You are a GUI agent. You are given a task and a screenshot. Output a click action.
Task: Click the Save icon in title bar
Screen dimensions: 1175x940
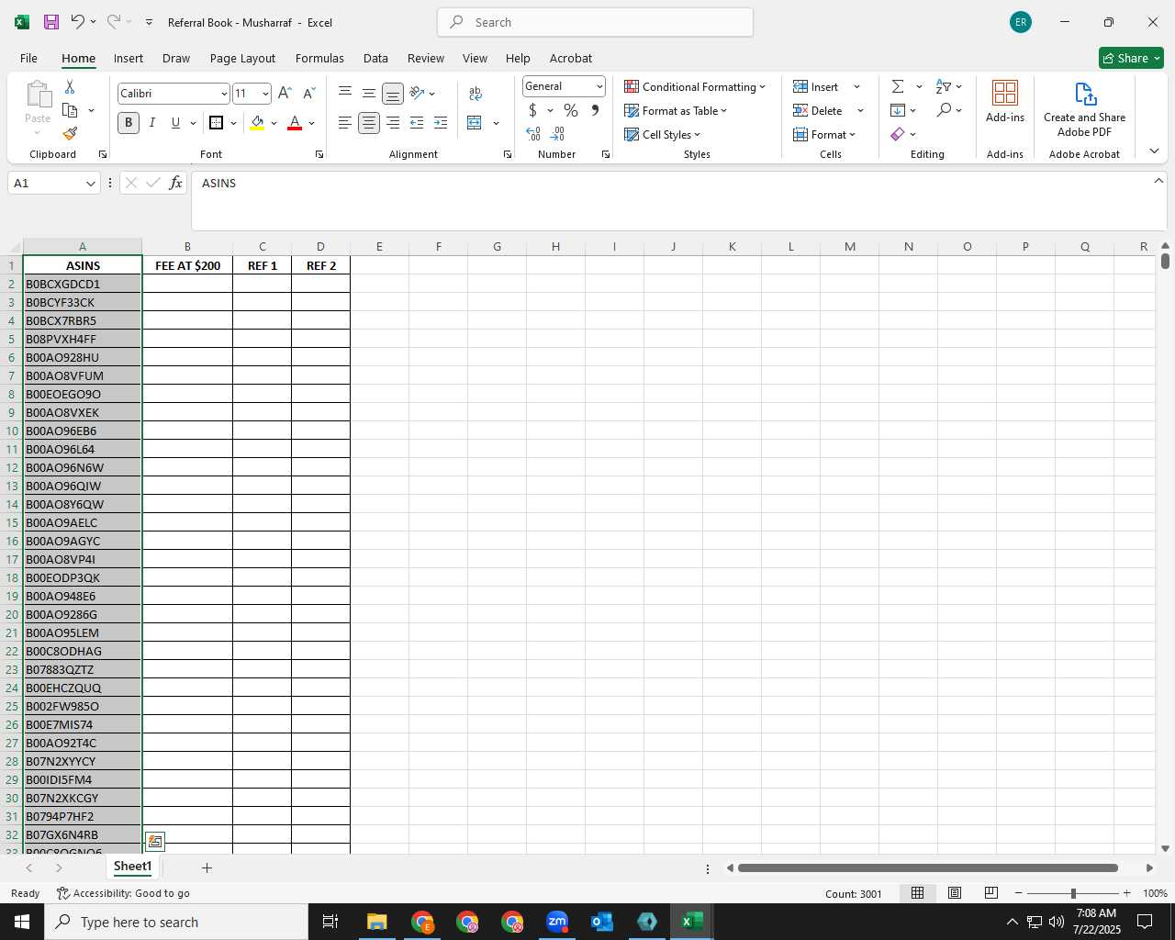(x=51, y=22)
